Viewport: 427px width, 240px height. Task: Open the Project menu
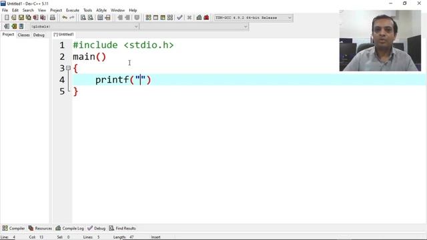click(56, 11)
